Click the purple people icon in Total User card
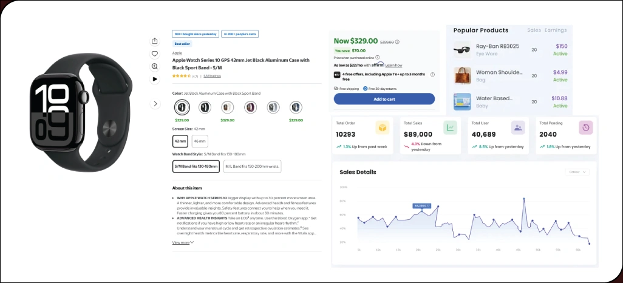The height and width of the screenshot is (283, 623). (518, 128)
